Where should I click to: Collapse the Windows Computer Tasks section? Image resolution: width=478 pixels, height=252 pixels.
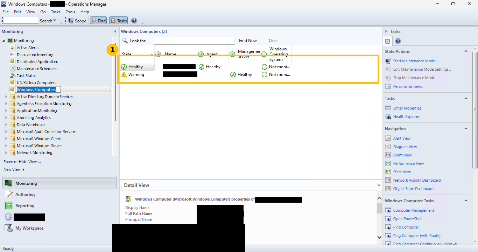click(466, 201)
